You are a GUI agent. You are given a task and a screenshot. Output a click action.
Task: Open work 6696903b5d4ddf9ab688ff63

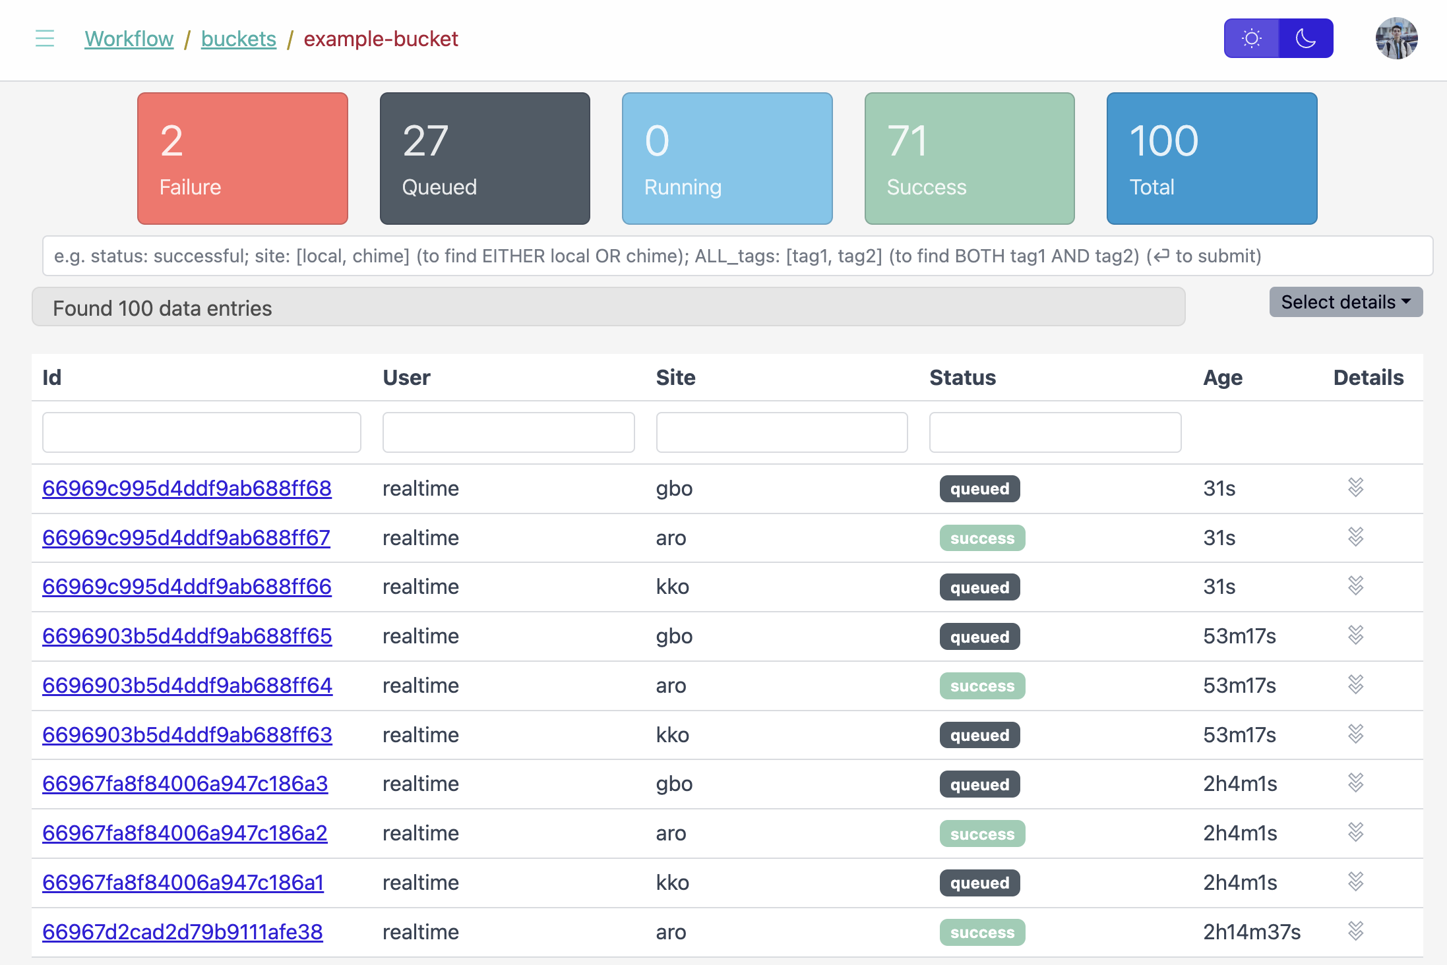[187, 735]
